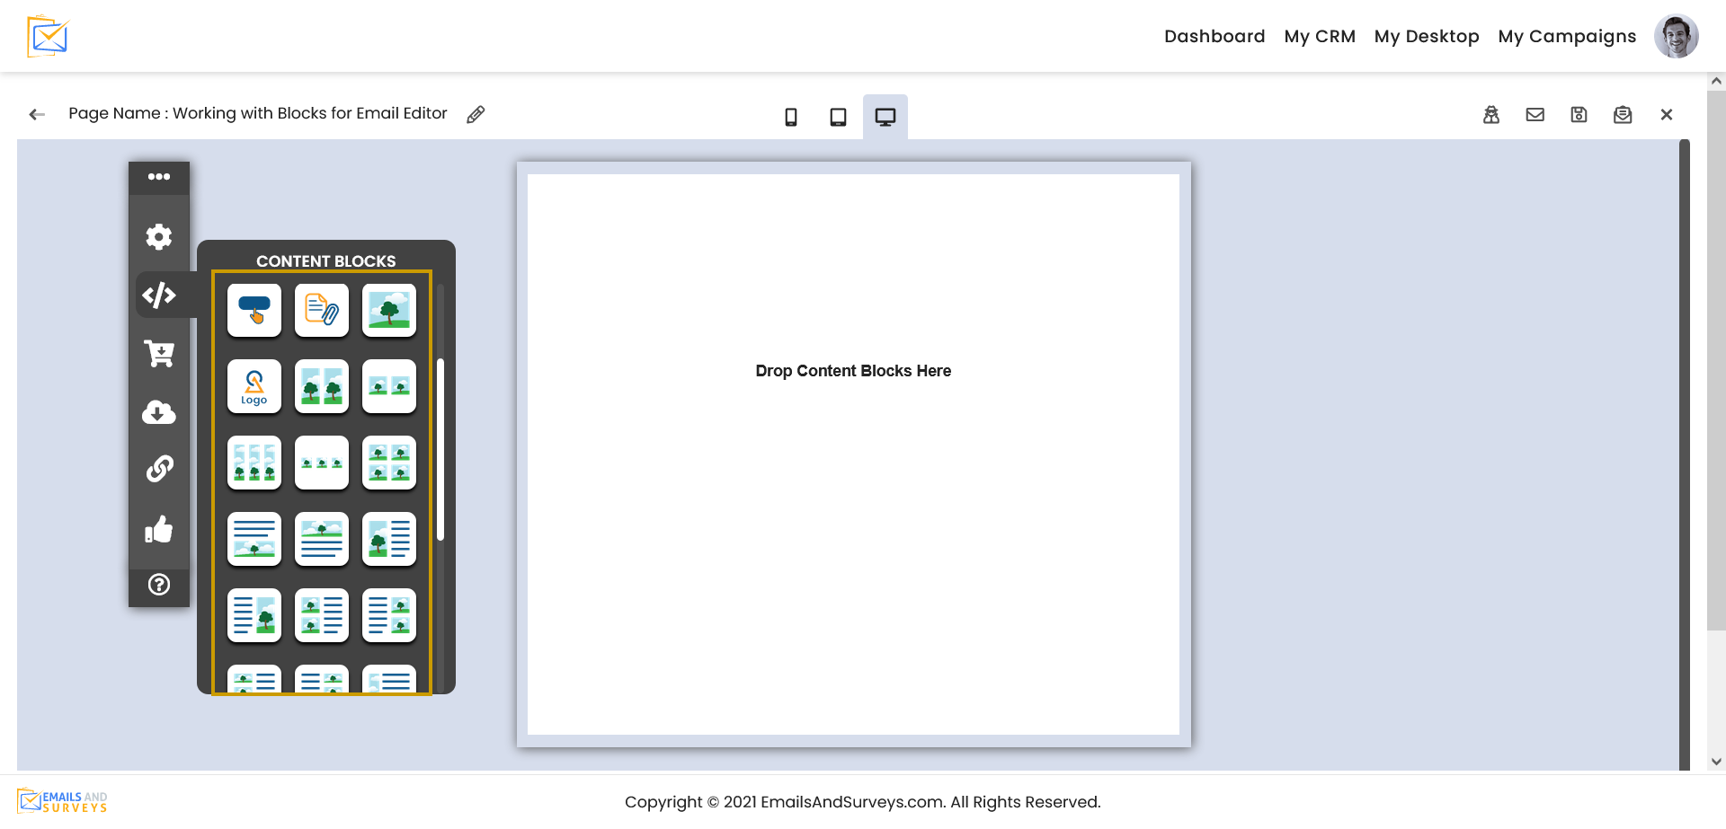Send test email via the envelope icon
This screenshot has height=829, width=1726.
click(x=1535, y=114)
